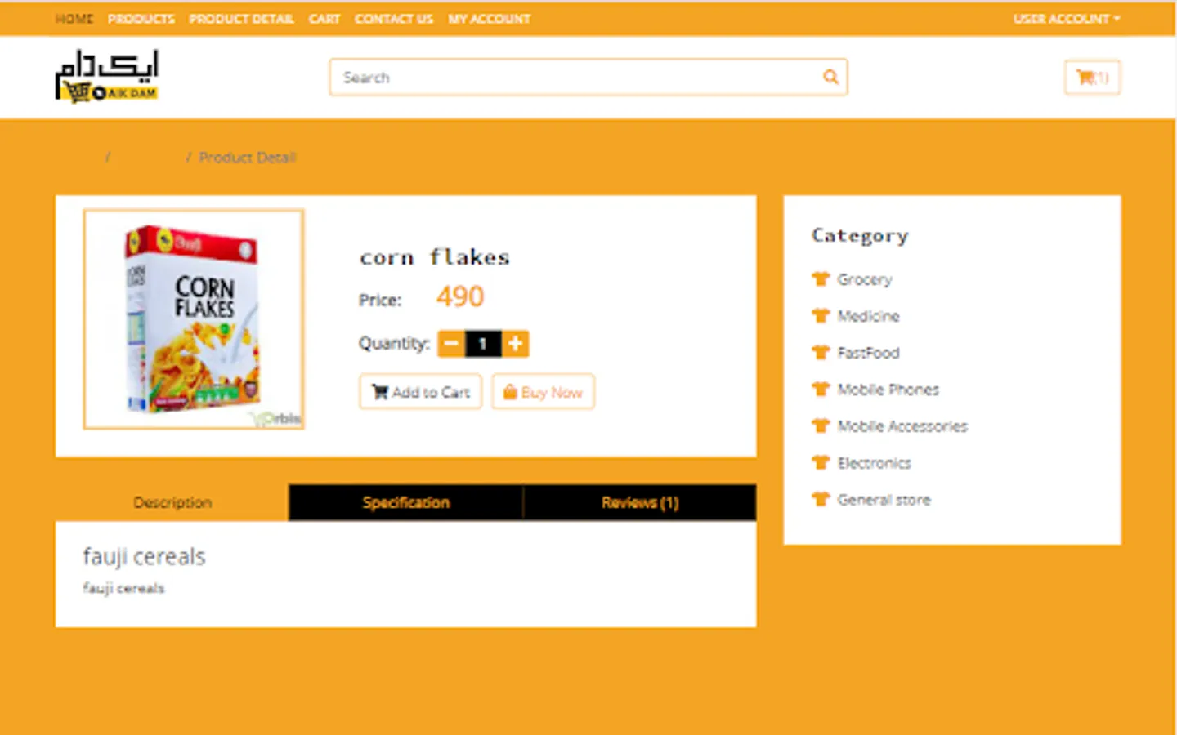Click the price value 490
The width and height of the screenshot is (1177, 735).
460,296
